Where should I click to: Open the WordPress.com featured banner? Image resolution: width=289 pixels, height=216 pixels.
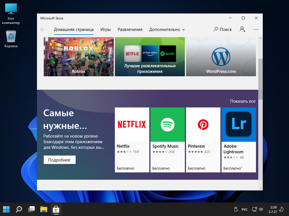tap(221, 57)
